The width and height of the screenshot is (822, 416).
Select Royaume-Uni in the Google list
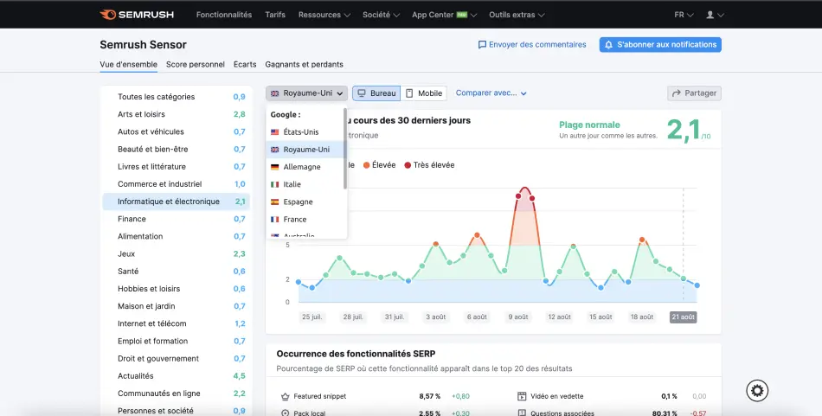pos(306,150)
